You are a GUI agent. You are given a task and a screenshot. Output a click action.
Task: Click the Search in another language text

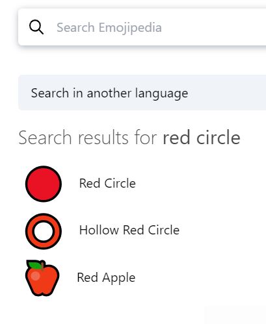coord(109,93)
